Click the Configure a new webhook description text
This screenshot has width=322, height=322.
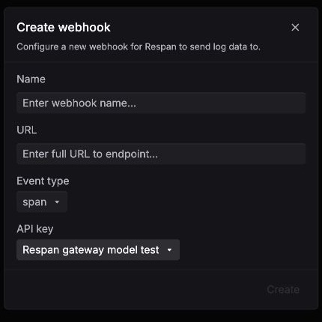[139, 47]
